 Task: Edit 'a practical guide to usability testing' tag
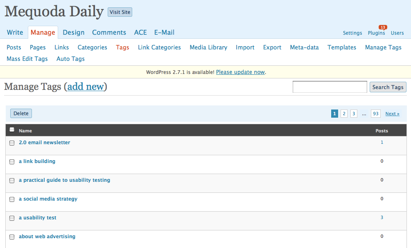[x=65, y=180]
